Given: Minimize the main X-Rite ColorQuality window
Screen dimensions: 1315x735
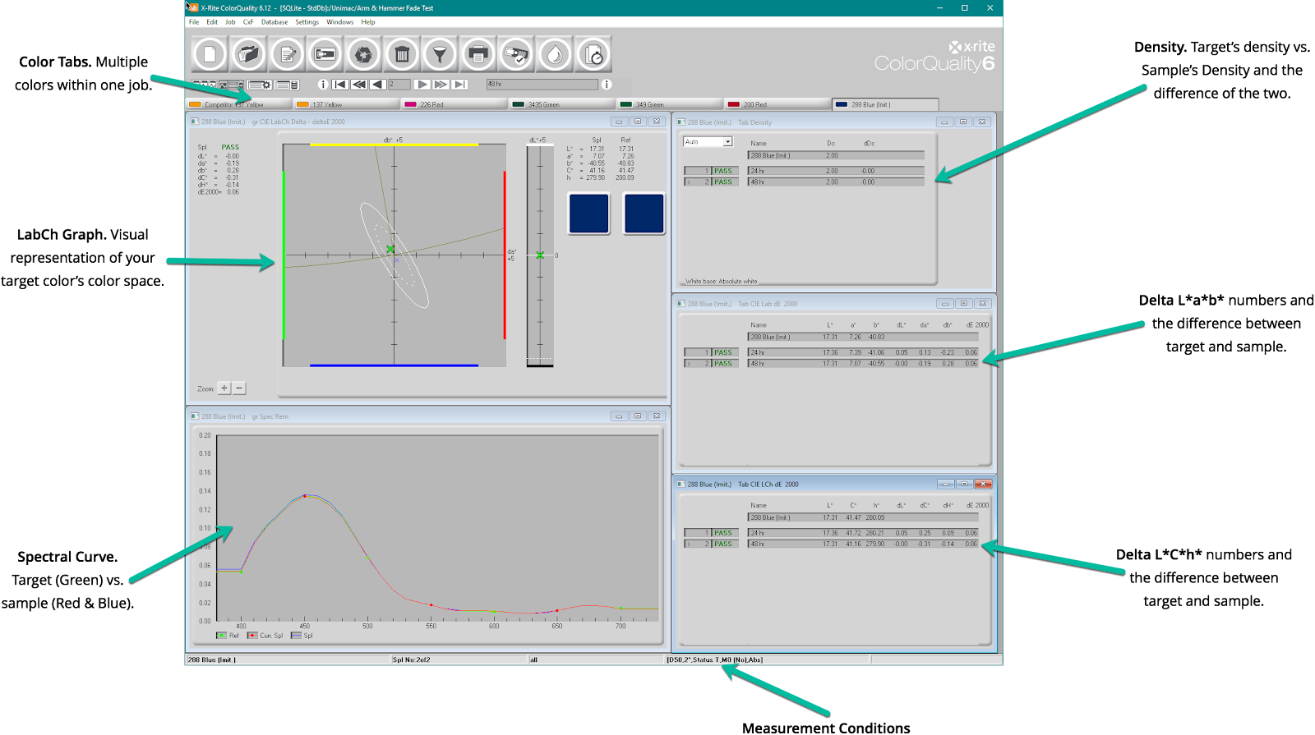Looking at the screenshot, I should pos(939,7).
